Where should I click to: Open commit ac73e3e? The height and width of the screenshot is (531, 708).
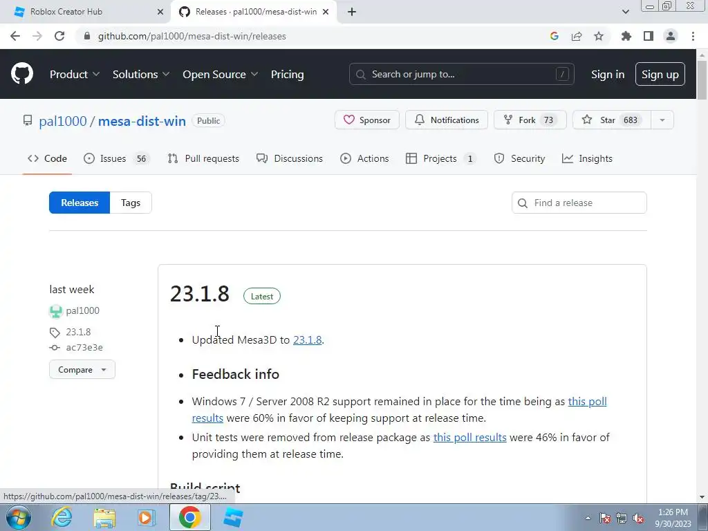tap(84, 347)
